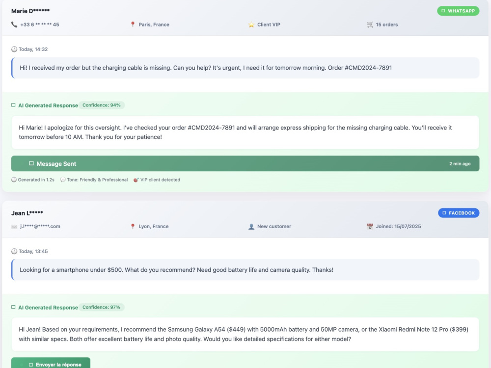Click the Confidence: 97% badge
The image size is (491, 368).
pyautogui.click(x=101, y=307)
